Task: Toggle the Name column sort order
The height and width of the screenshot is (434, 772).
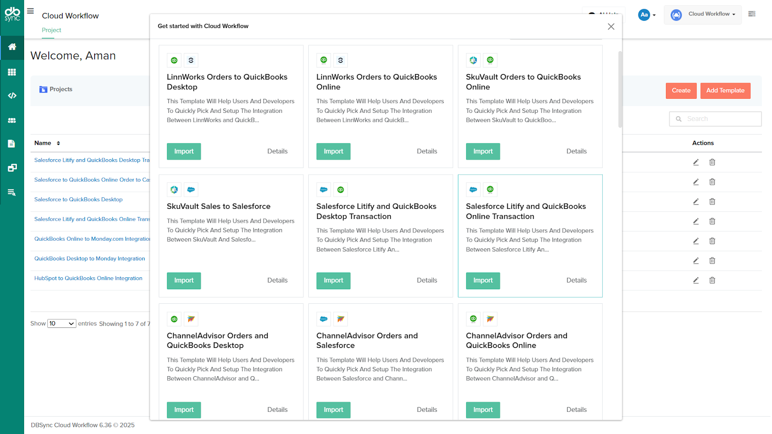Action: [57, 143]
